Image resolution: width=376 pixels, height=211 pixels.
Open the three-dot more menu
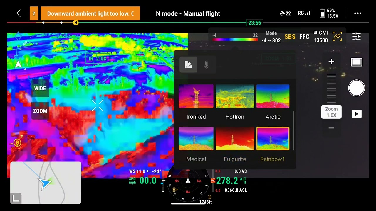click(x=357, y=13)
